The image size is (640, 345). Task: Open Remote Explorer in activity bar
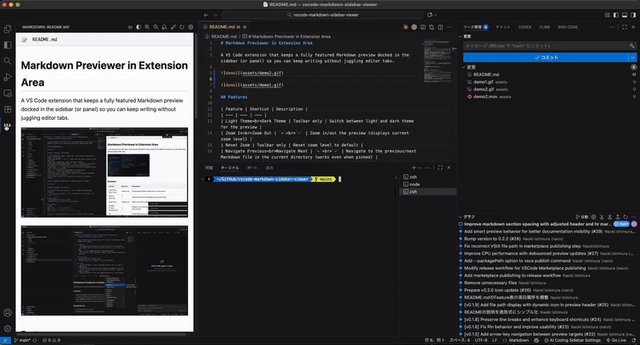pos(7,93)
